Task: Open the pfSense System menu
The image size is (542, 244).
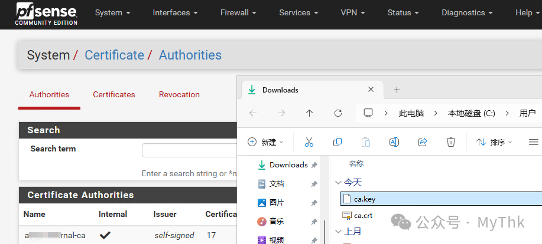Action: (113, 13)
